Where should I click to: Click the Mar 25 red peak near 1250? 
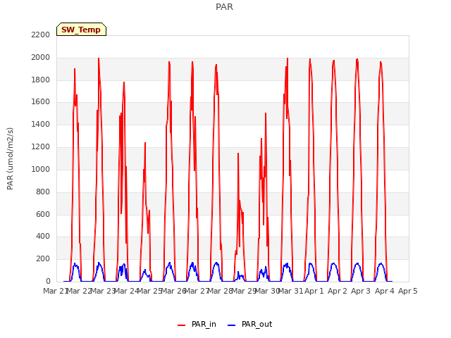[145, 143]
